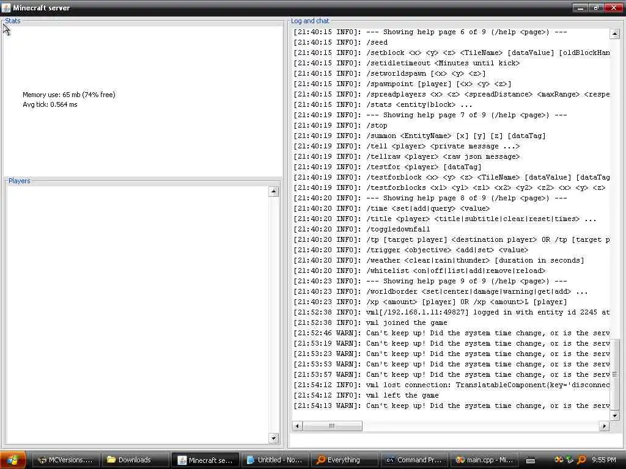Click the /setworldspawn log line
The height and width of the screenshot is (469, 626).
click(389, 73)
